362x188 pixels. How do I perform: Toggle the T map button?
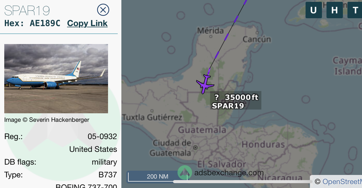pyautogui.click(x=355, y=10)
